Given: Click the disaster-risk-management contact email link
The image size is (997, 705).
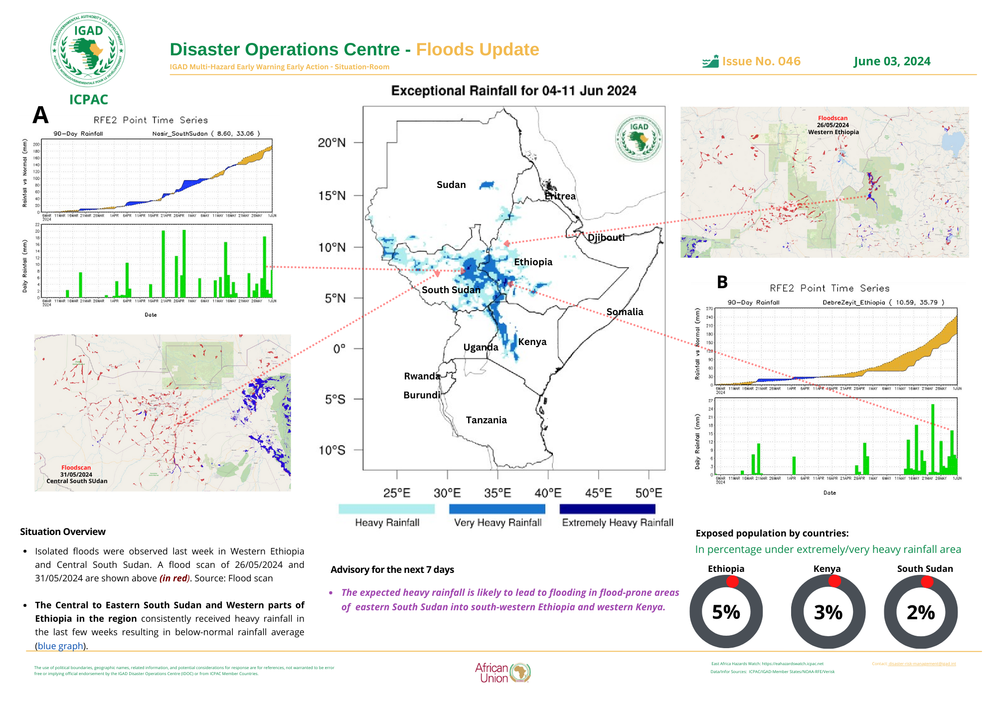Looking at the screenshot, I should 922,664.
